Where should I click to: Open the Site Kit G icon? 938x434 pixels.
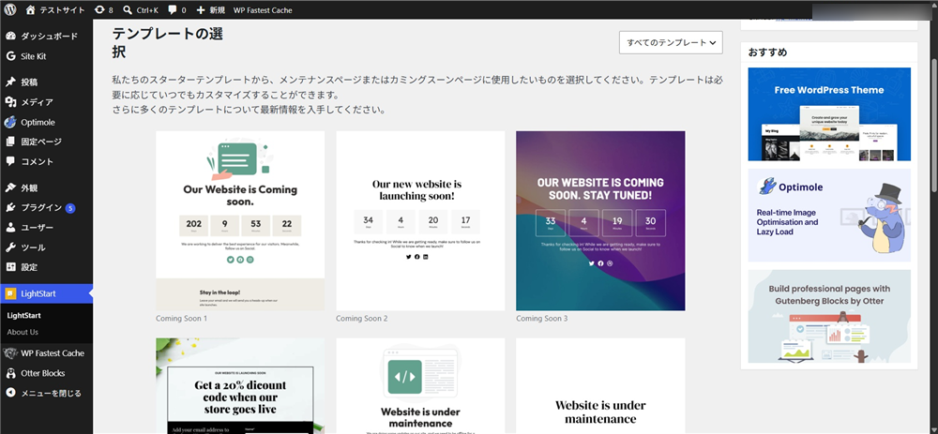click(10, 56)
